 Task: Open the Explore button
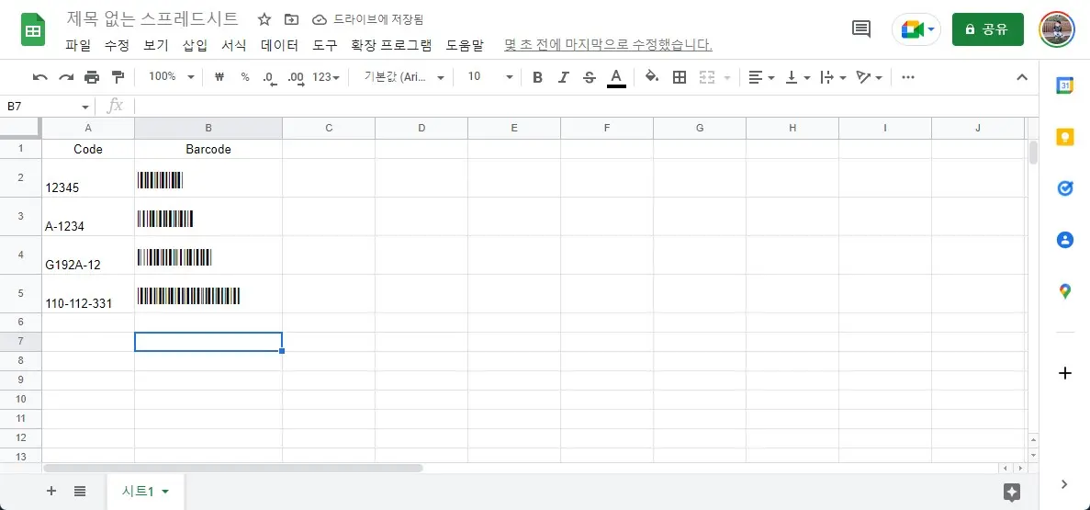(x=1012, y=492)
